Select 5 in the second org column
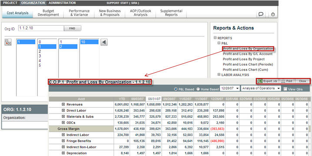 [47, 65]
